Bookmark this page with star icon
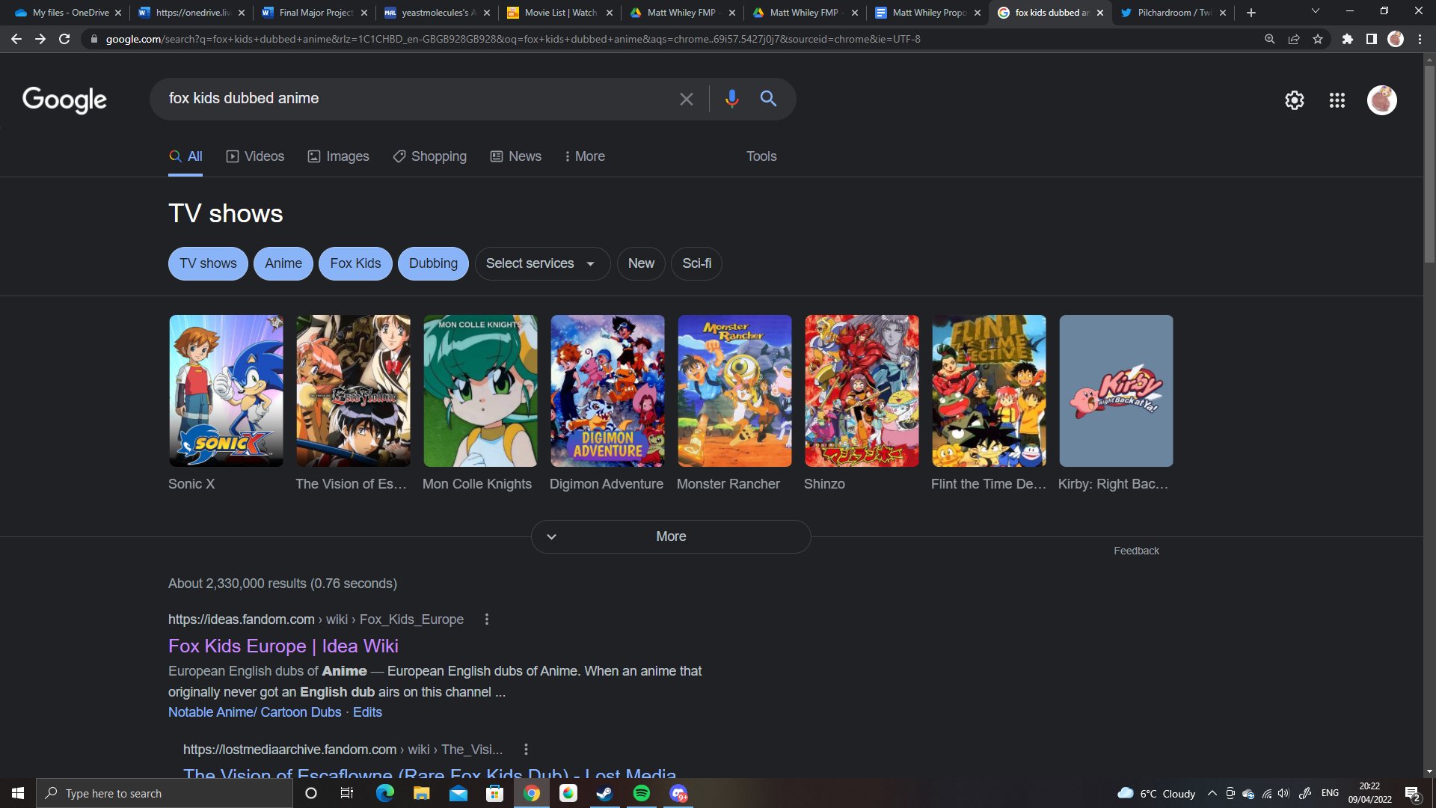 coord(1318,39)
